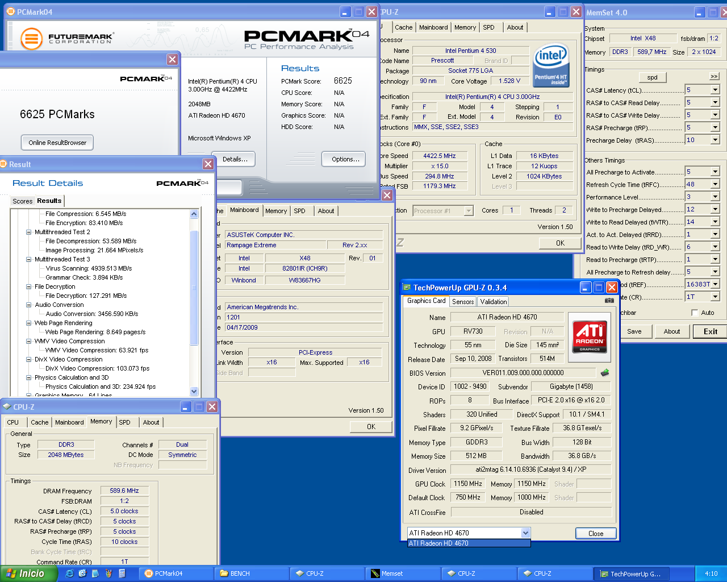The width and height of the screenshot is (727, 582).
Task: Click OK in the top CPU-Z window
Action: pos(560,243)
